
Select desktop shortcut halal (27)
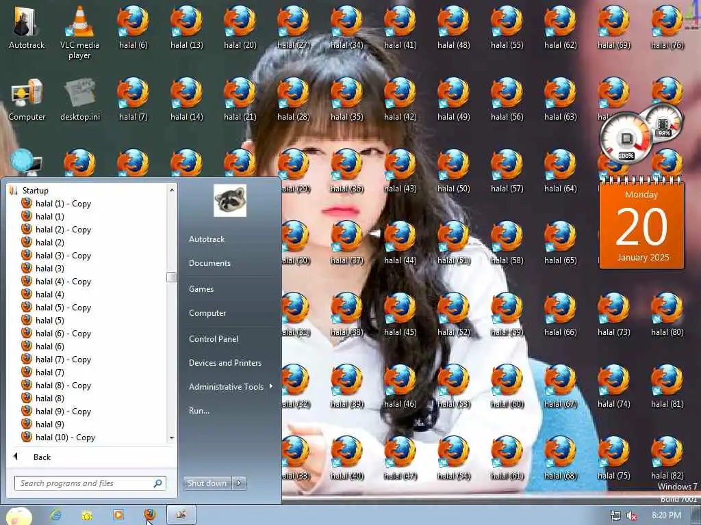[x=293, y=27]
